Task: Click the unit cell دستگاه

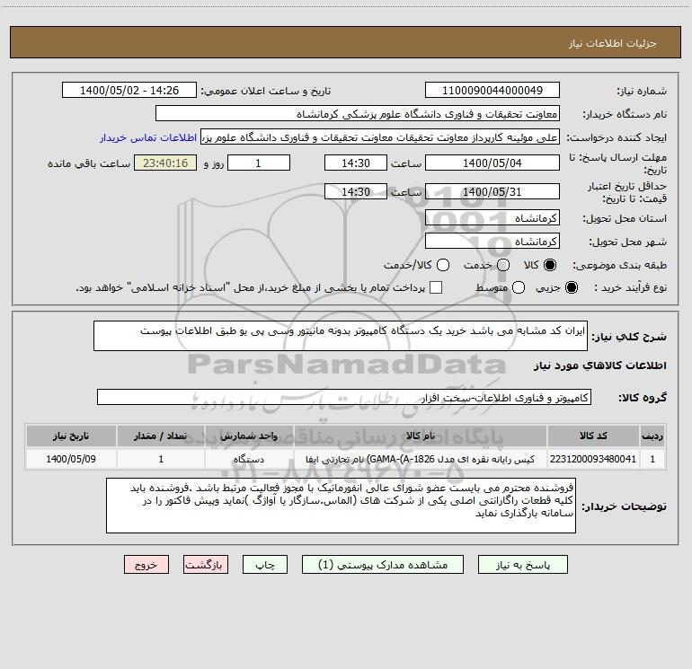Action: (x=249, y=459)
